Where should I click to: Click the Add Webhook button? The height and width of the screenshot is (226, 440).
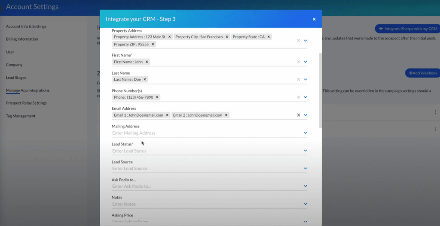click(423, 73)
